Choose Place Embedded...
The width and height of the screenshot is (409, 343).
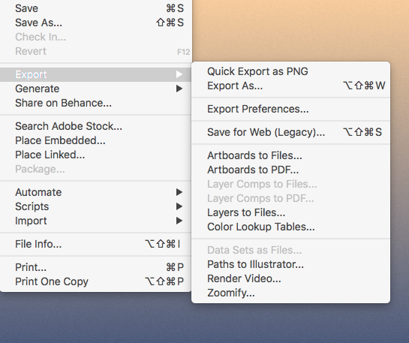pyautogui.click(x=96, y=140)
